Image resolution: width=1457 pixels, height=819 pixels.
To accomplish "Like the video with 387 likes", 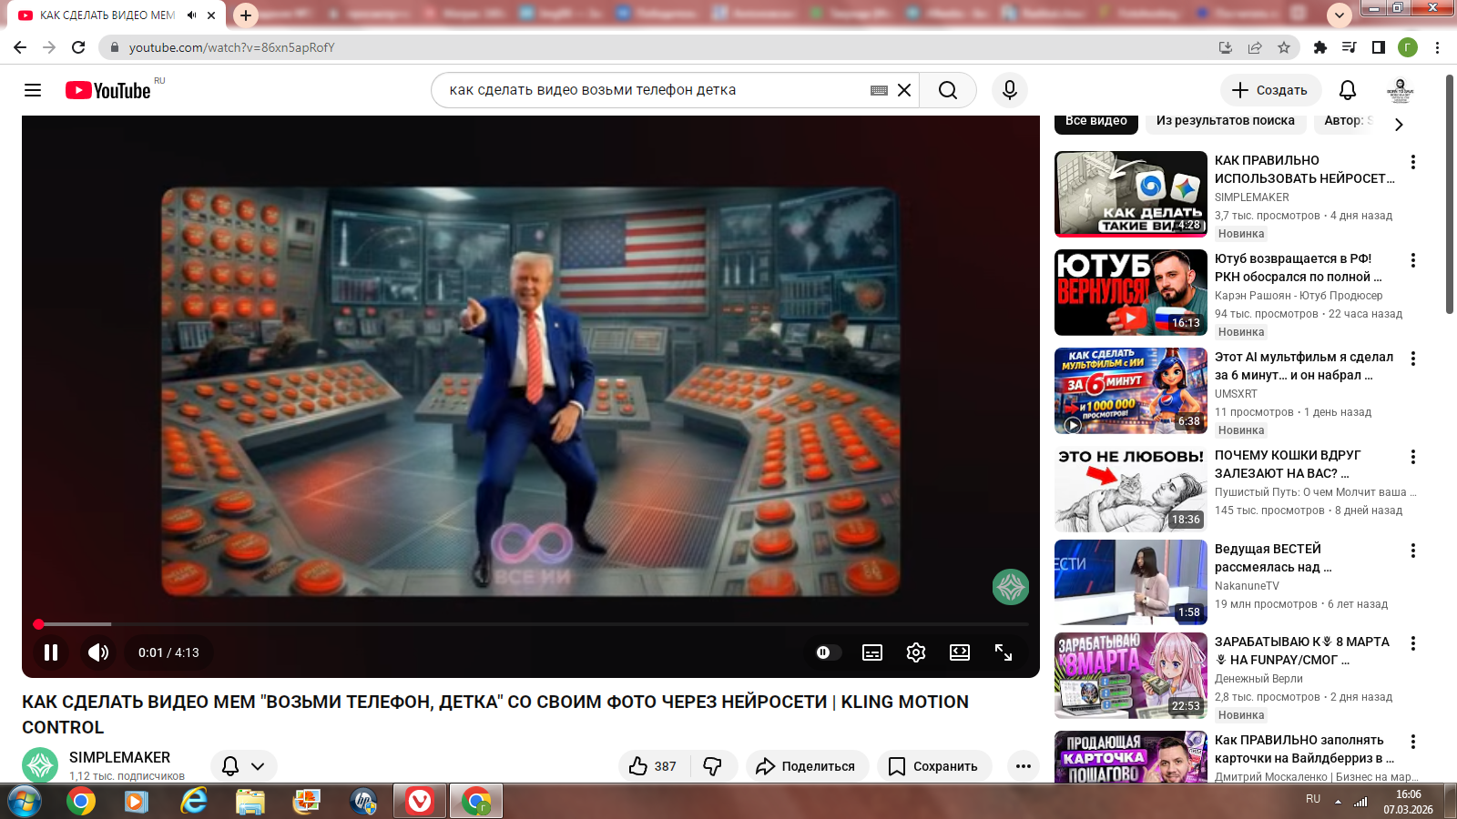I will [x=654, y=766].
